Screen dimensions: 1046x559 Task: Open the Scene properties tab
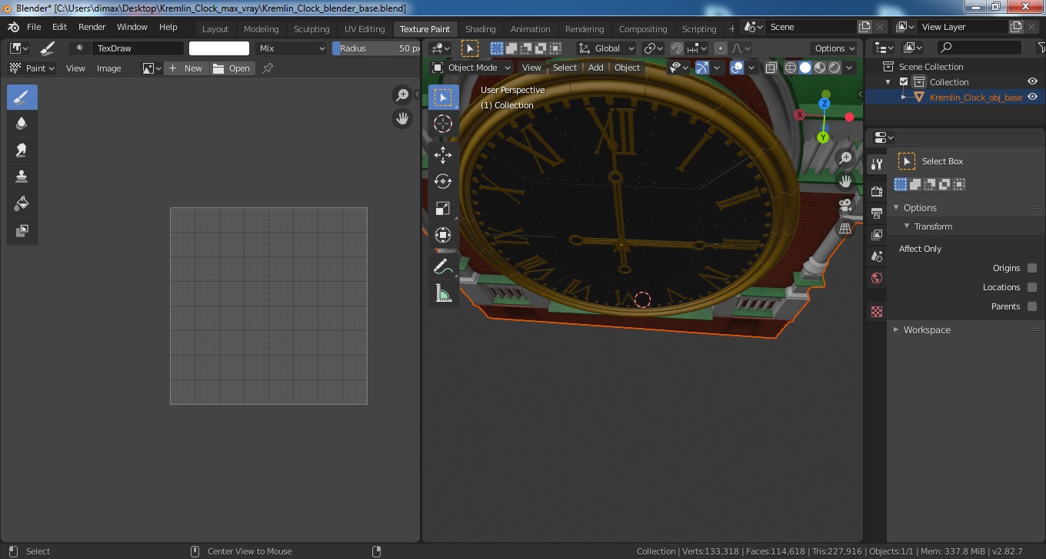877,256
